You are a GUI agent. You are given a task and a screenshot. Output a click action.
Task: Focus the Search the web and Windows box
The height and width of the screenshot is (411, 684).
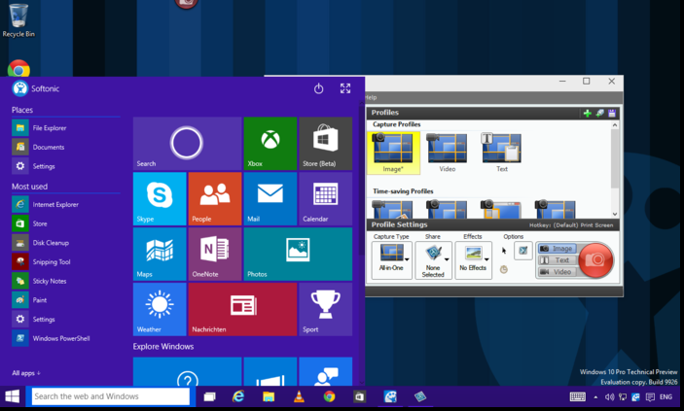pyautogui.click(x=111, y=396)
